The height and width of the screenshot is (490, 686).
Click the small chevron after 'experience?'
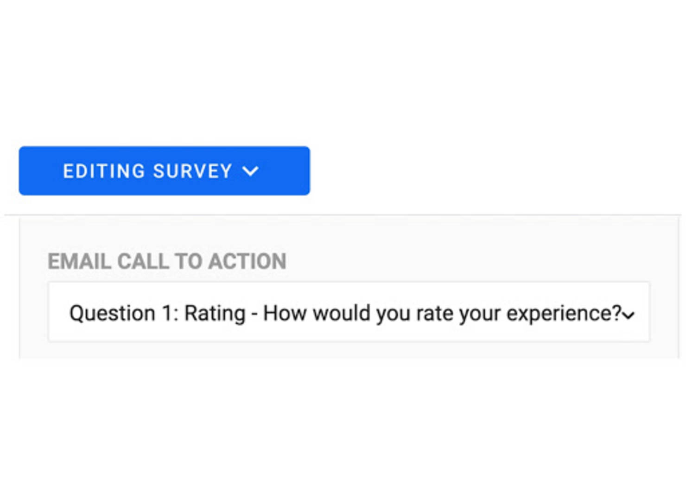tap(629, 316)
